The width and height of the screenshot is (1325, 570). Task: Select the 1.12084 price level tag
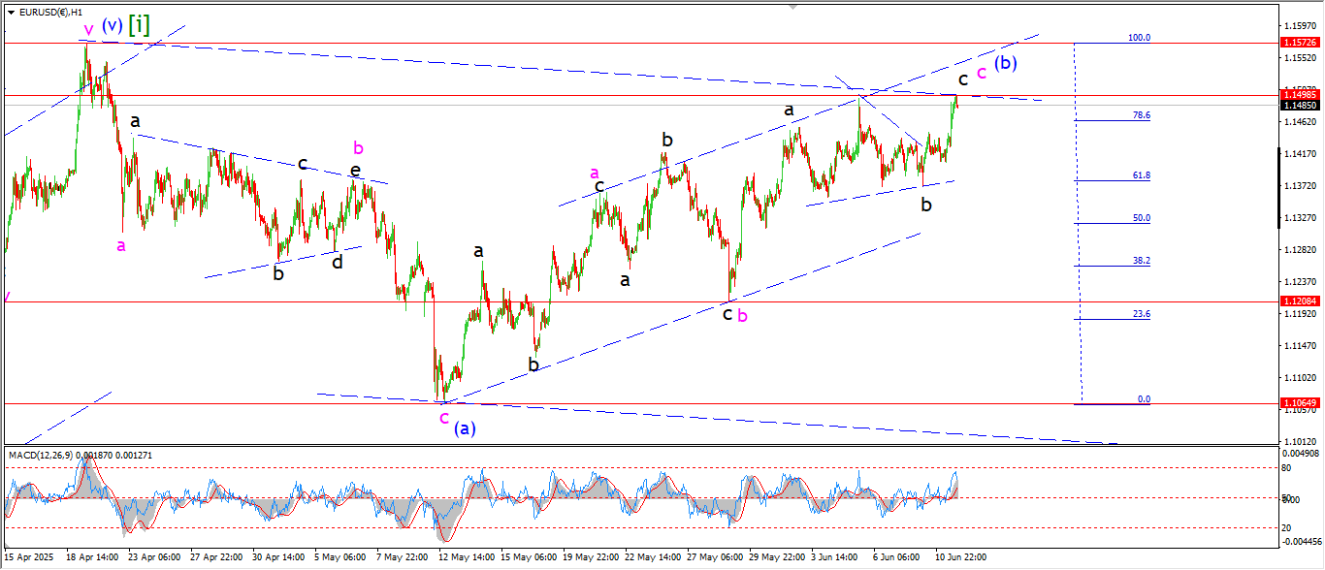coord(1301,301)
